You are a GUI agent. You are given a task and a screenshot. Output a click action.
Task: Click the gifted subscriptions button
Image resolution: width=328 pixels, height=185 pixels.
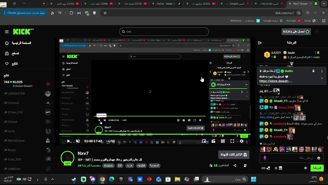coord(234,155)
